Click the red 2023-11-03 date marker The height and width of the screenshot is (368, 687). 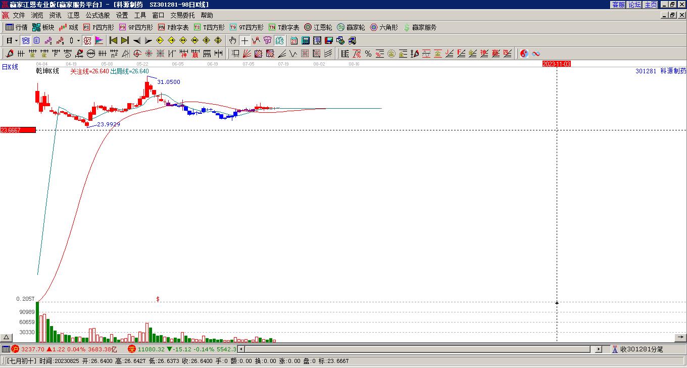click(557, 64)
